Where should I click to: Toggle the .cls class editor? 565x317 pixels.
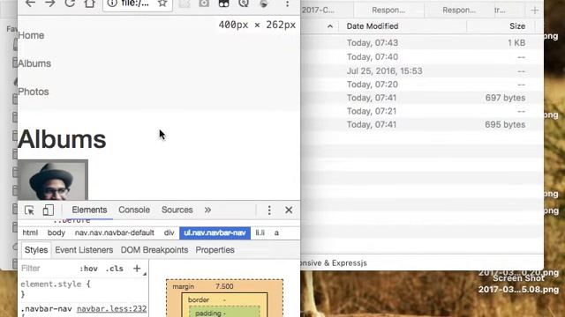pos(115,269)
